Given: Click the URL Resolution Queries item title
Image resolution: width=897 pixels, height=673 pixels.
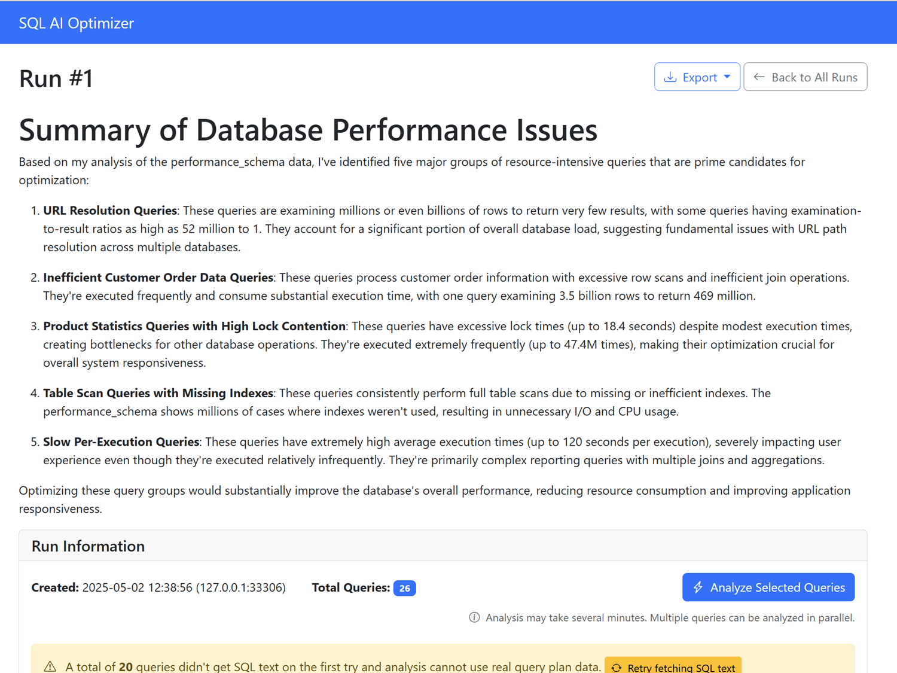Looking at the screenshot, I should tap(110, 211).
